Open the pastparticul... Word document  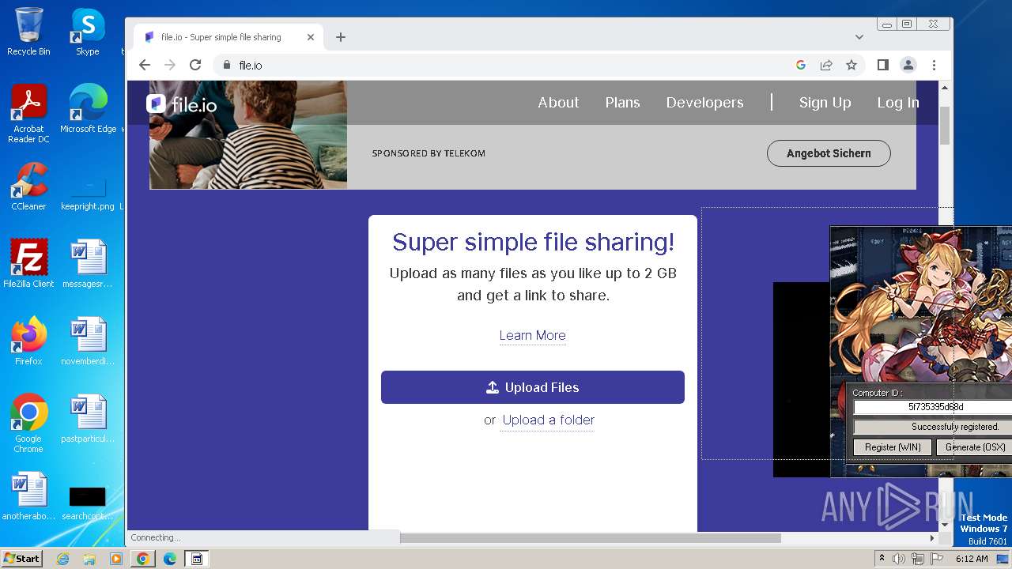88,419
